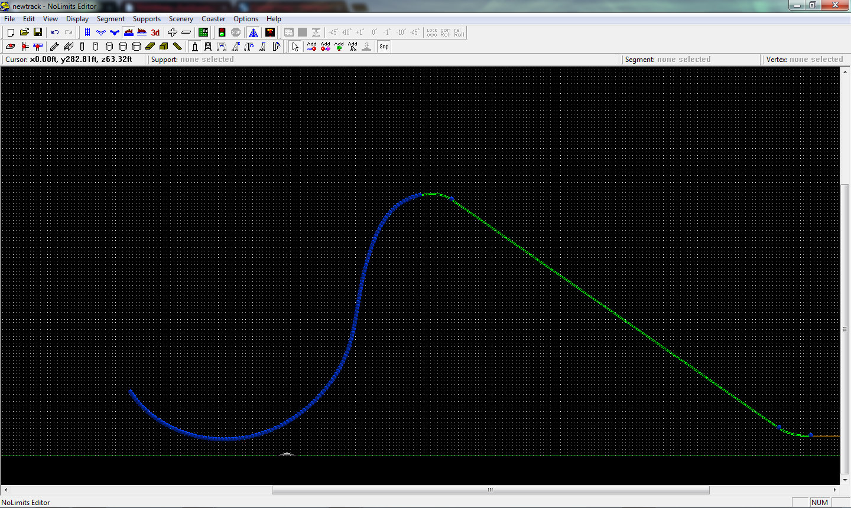Open an existing track file
The image size is (851, 508).
click(24, 32)
